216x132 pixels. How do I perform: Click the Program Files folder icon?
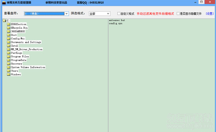pos(9,56)
